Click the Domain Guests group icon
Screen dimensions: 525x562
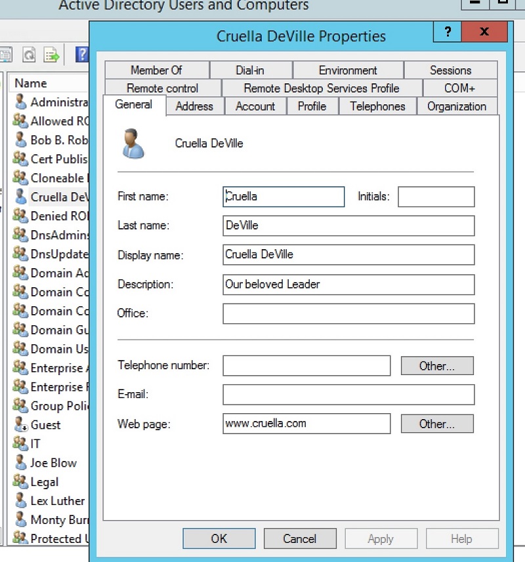tap(20, 329)
